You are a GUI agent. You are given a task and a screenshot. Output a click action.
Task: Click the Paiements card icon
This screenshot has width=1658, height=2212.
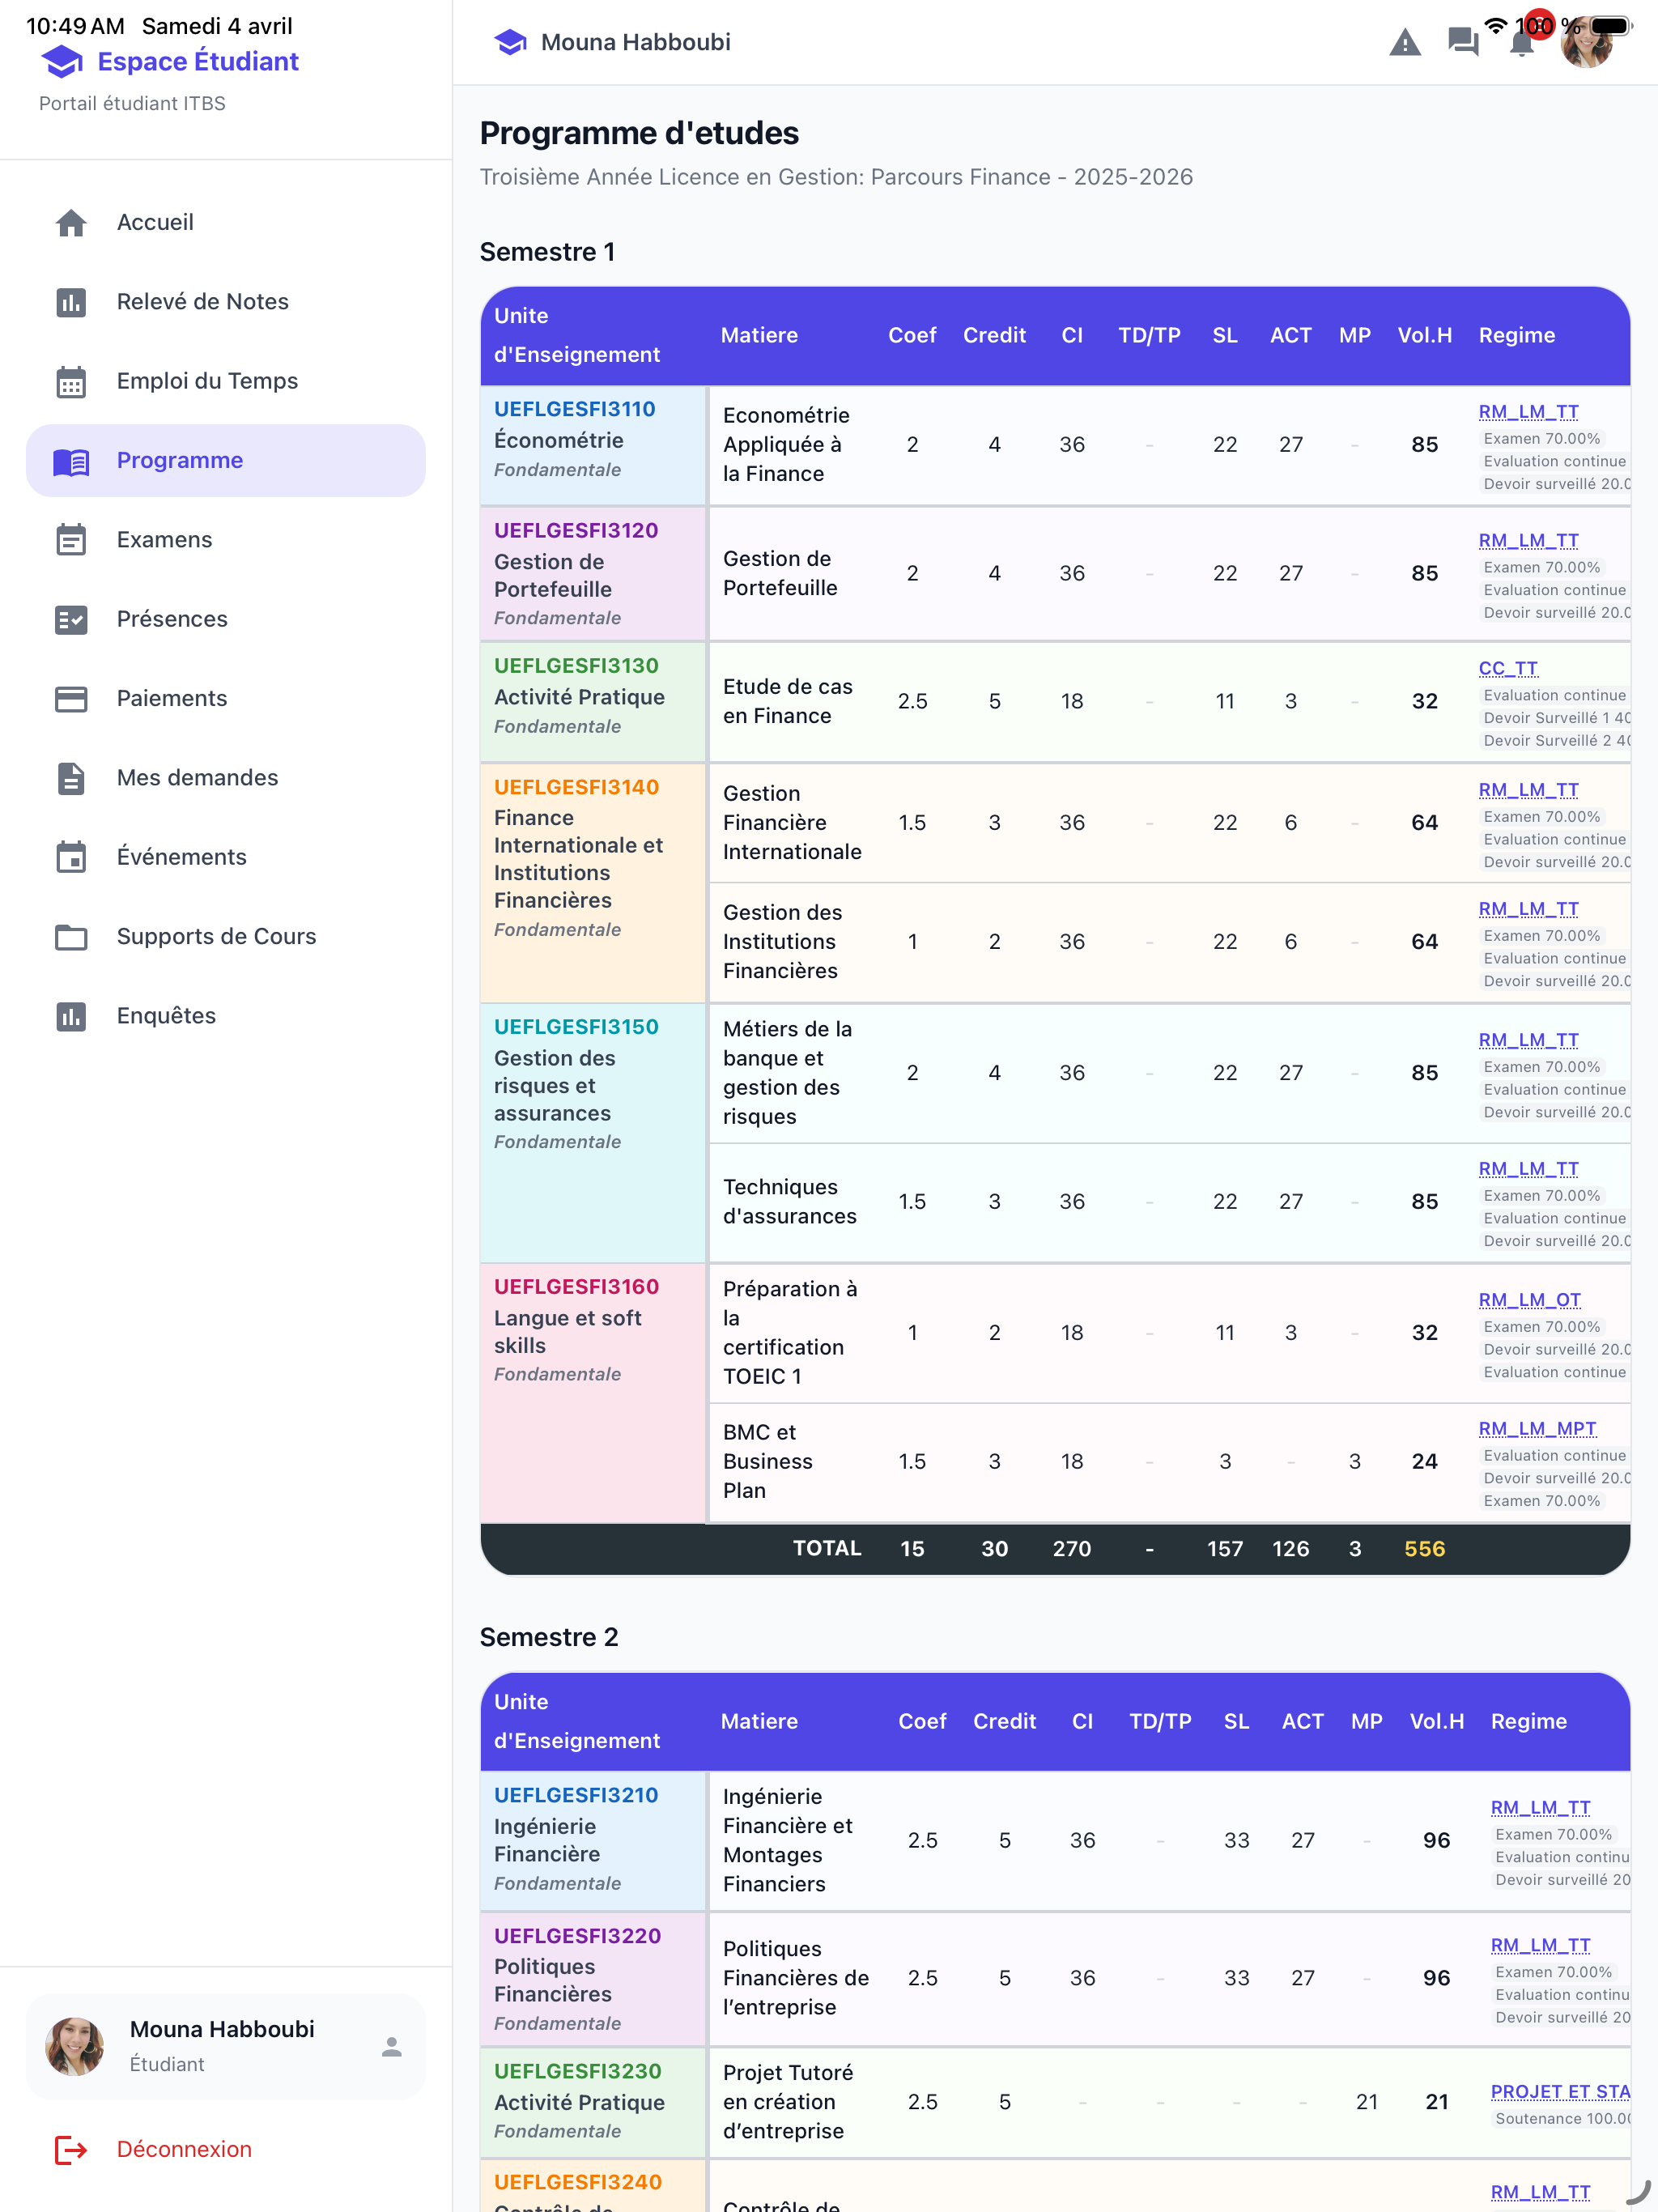71,698
